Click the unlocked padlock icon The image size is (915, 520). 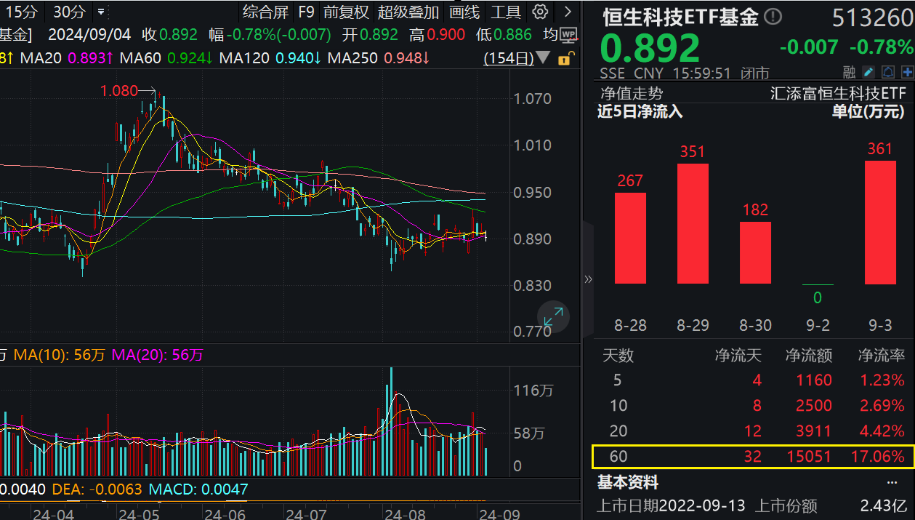pos(565,59)
